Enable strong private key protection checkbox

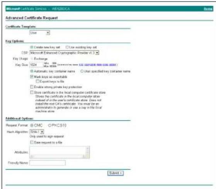coord(32,87)
